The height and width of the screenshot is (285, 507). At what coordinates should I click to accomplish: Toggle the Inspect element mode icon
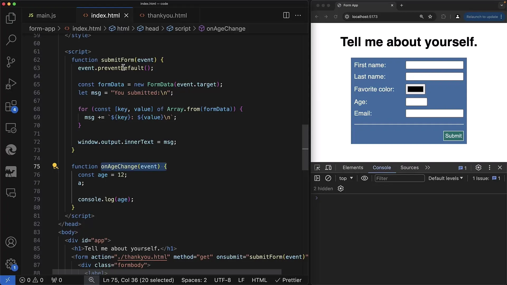(317, 167)
